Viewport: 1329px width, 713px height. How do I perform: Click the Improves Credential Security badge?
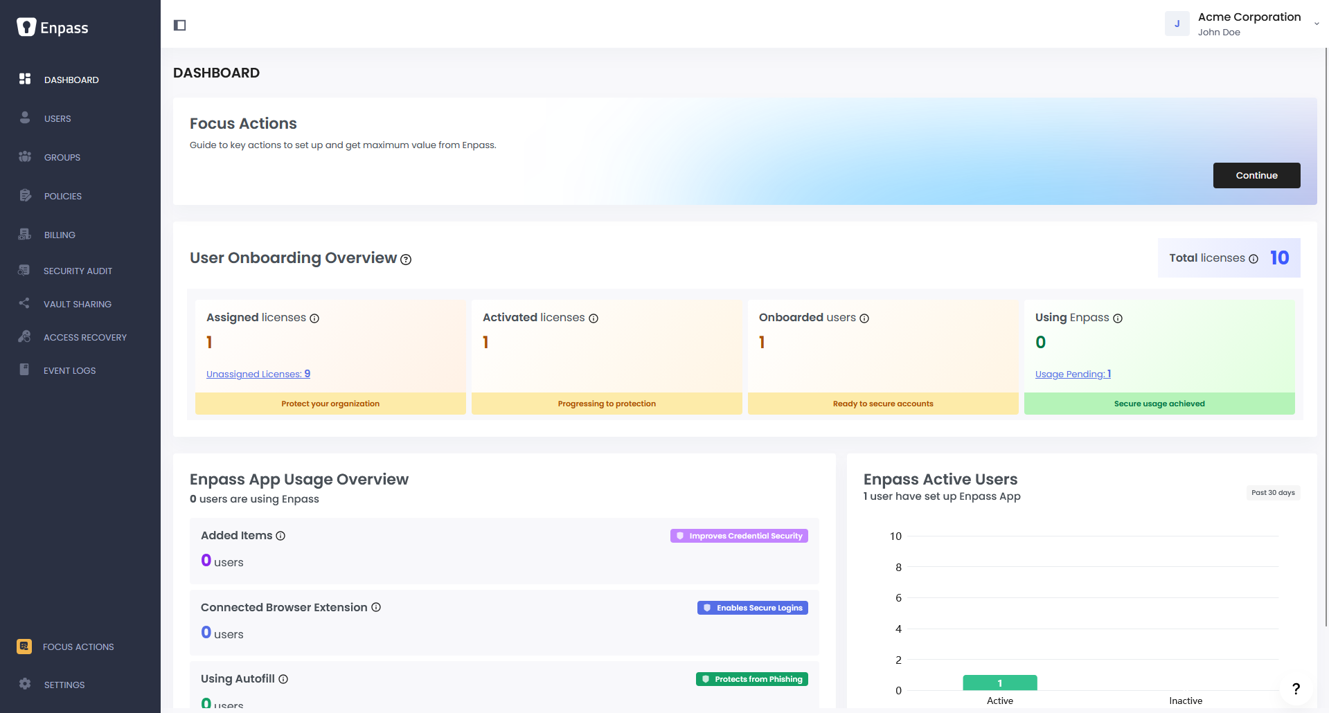pyautogui.click(x=739, y=536)
